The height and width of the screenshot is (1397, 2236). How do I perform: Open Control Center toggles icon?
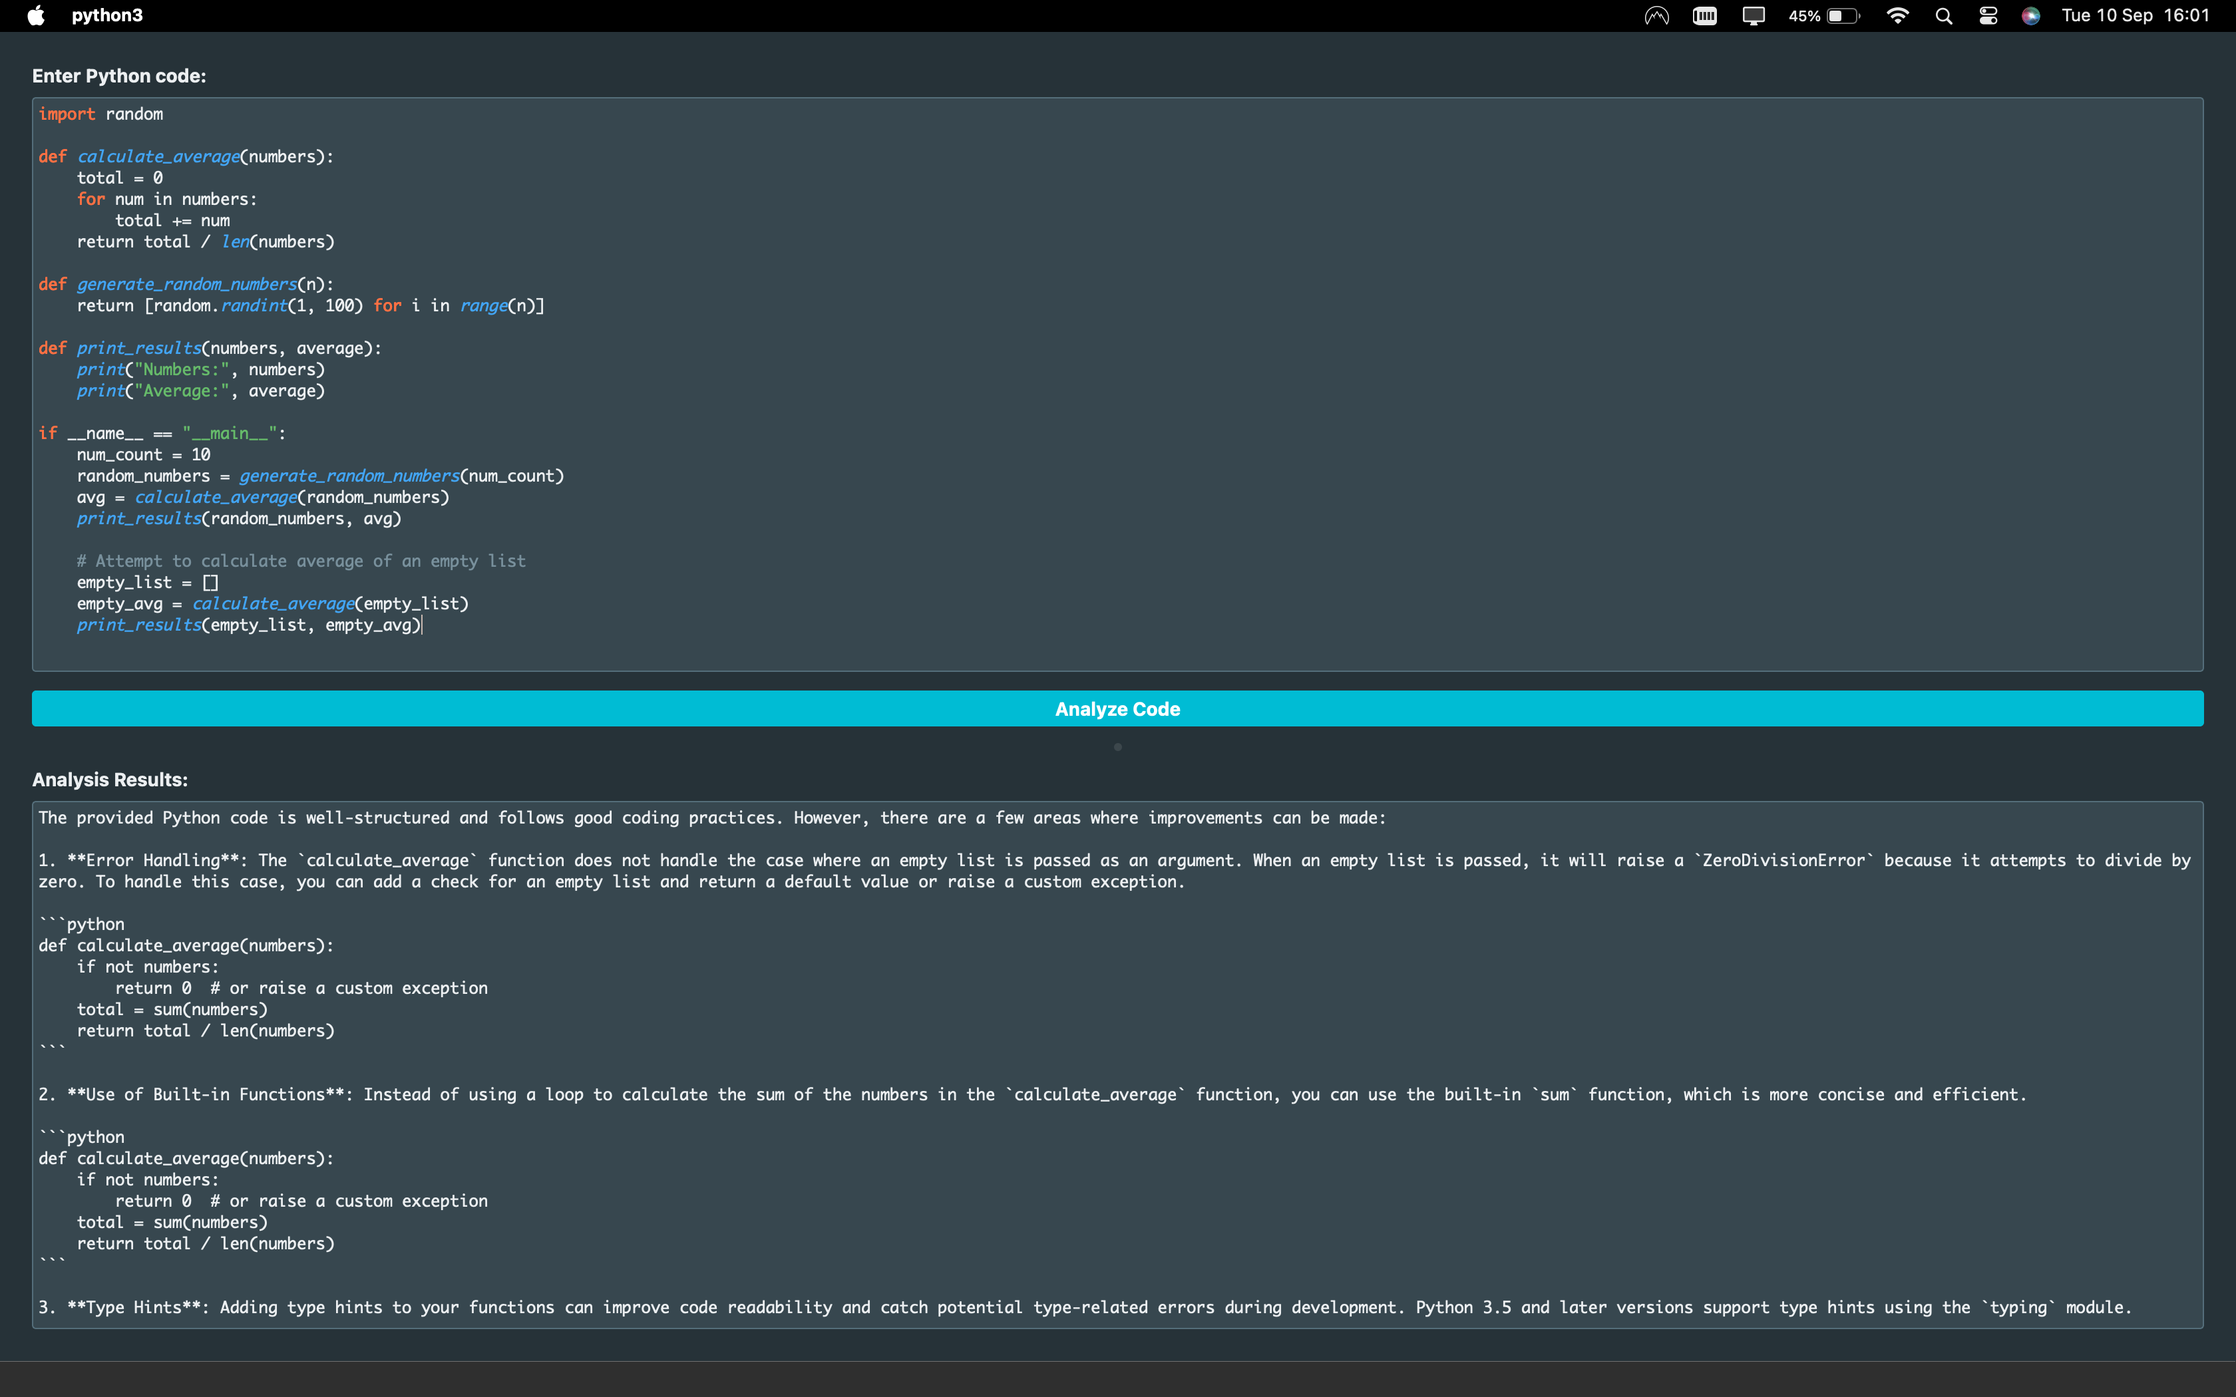coord(1988,16)
